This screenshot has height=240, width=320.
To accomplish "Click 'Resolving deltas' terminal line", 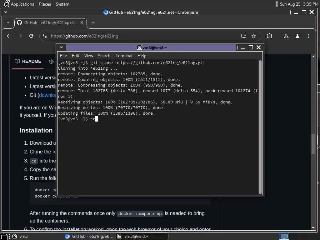I will point(111,108).
